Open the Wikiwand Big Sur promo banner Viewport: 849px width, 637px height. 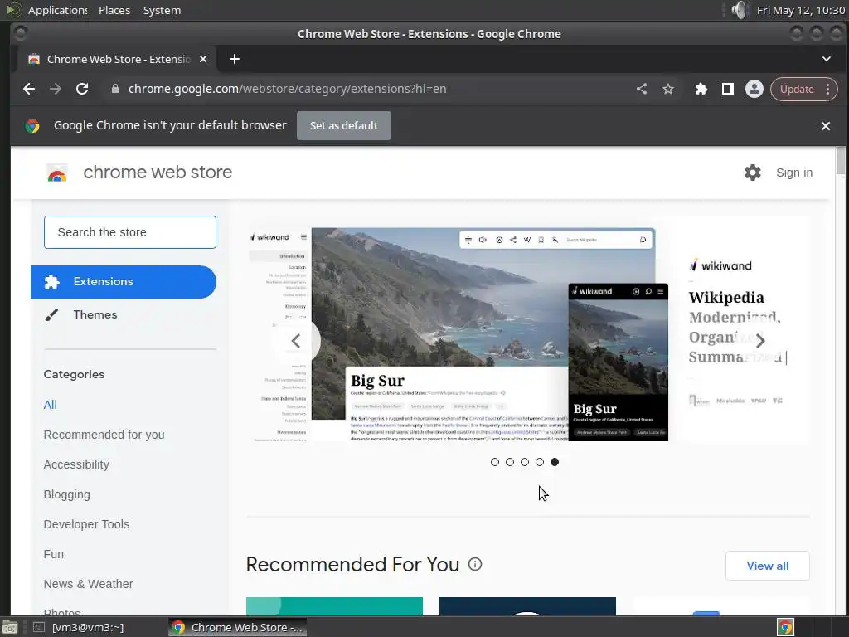[x=528, y=329]
